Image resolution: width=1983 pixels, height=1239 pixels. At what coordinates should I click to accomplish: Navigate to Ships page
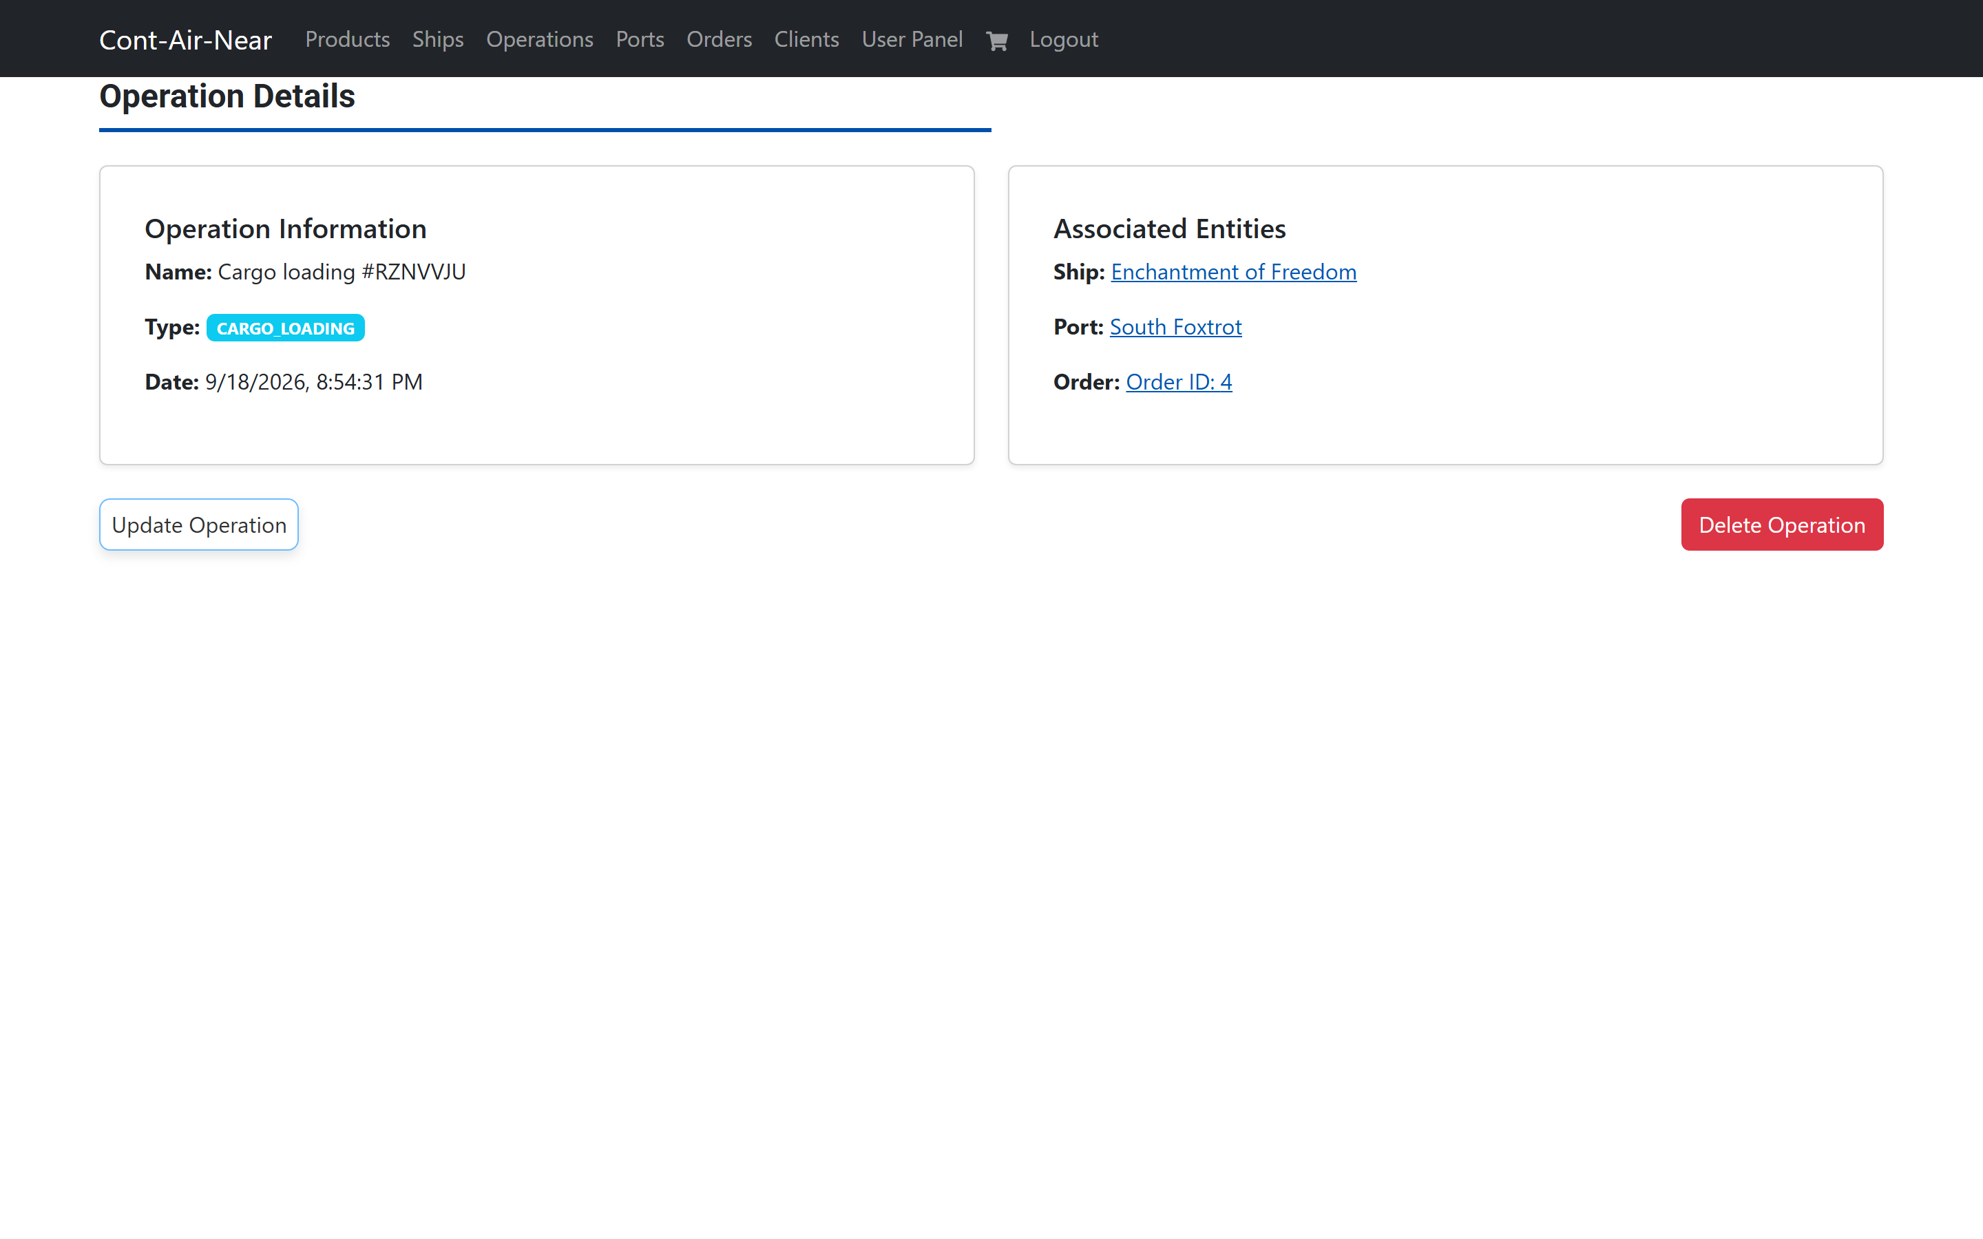(x=438, y=39)
